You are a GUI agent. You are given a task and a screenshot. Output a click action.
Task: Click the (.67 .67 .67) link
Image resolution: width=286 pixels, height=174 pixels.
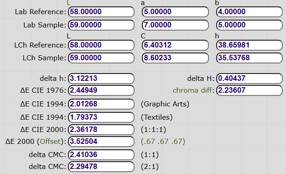pos(163,142)
